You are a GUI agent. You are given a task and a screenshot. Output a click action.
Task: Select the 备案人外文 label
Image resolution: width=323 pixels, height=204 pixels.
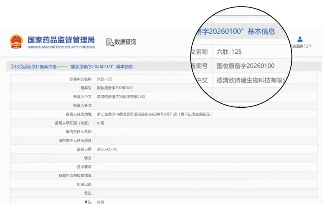pos(82,105)
